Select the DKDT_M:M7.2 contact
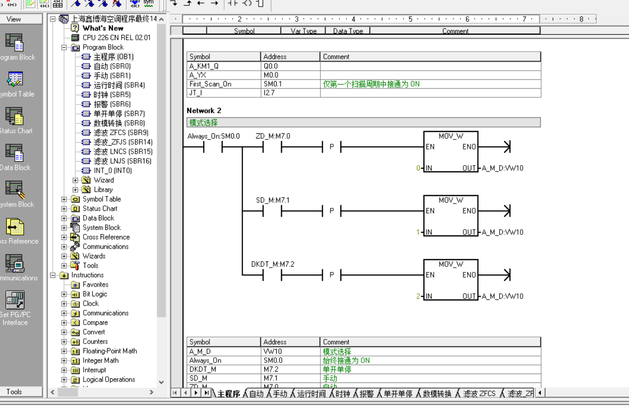Screen dimensions: 629x411 coord(272,275)
